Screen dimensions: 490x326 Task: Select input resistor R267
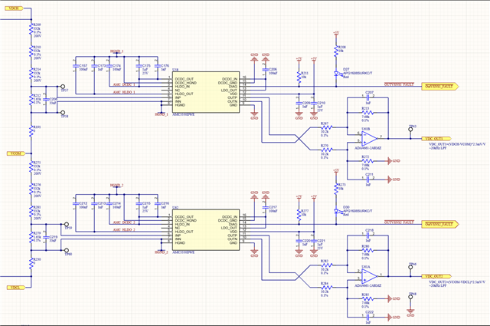coord(327,127)
